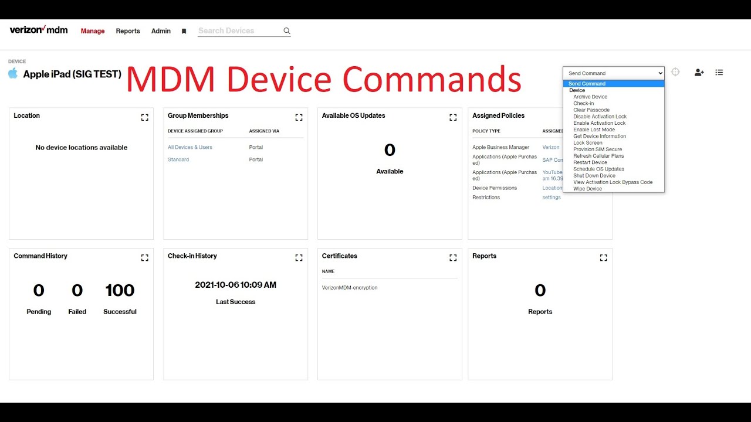
Task: Expand the Command History card
Action: coord(145,257)
